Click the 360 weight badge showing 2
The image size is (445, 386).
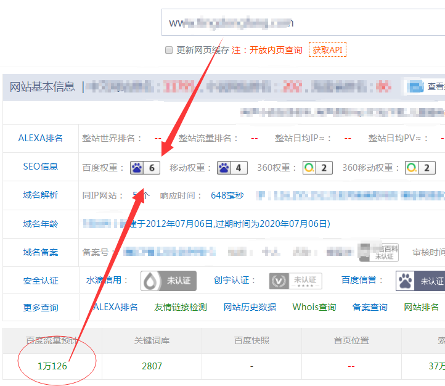(317, 168)
